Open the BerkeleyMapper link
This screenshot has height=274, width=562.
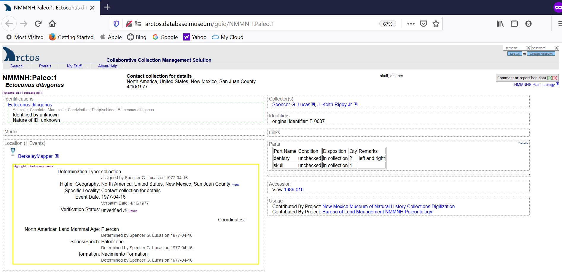35,156
